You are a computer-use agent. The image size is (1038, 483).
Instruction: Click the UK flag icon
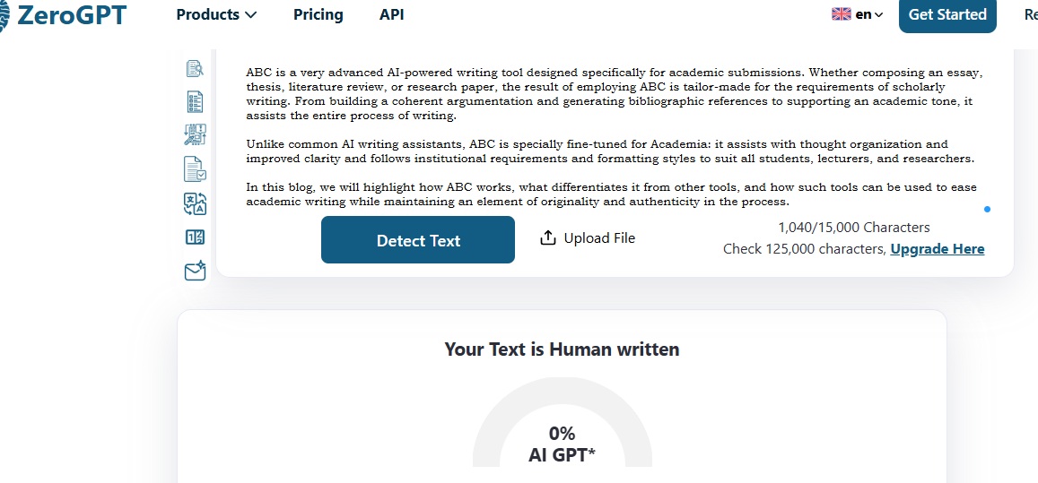[842, 14]
